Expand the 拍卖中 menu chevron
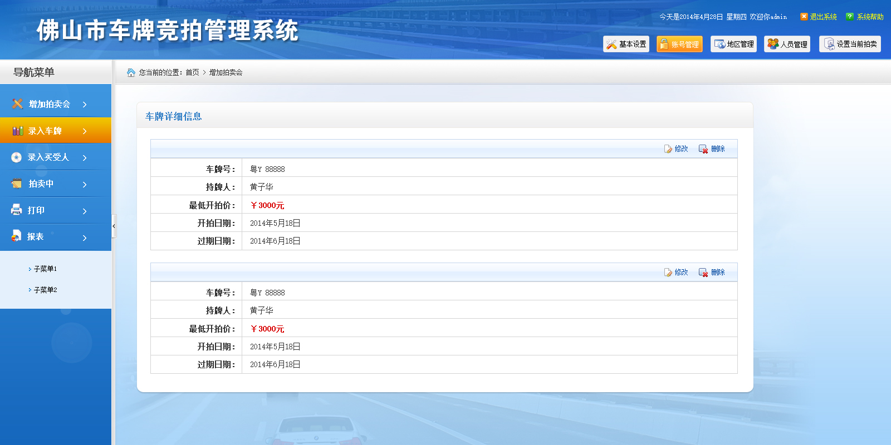Image resolution: width=891 pixels, height=445 pixels. coord(85,184)
